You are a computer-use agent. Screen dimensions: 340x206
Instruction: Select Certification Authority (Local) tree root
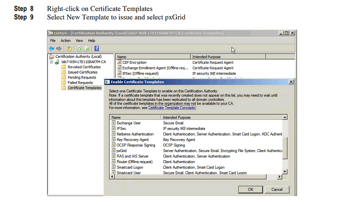[78, 56]
